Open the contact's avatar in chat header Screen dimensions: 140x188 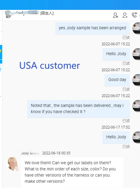(8, 14)
